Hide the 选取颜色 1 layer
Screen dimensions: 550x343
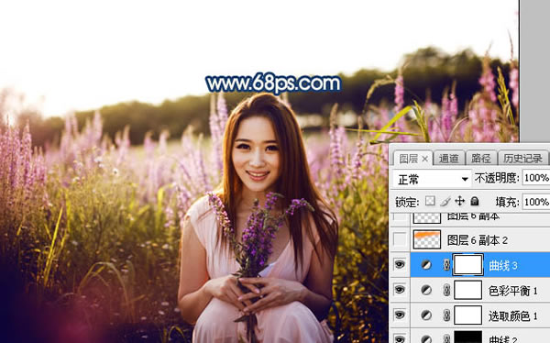[400, 315]
